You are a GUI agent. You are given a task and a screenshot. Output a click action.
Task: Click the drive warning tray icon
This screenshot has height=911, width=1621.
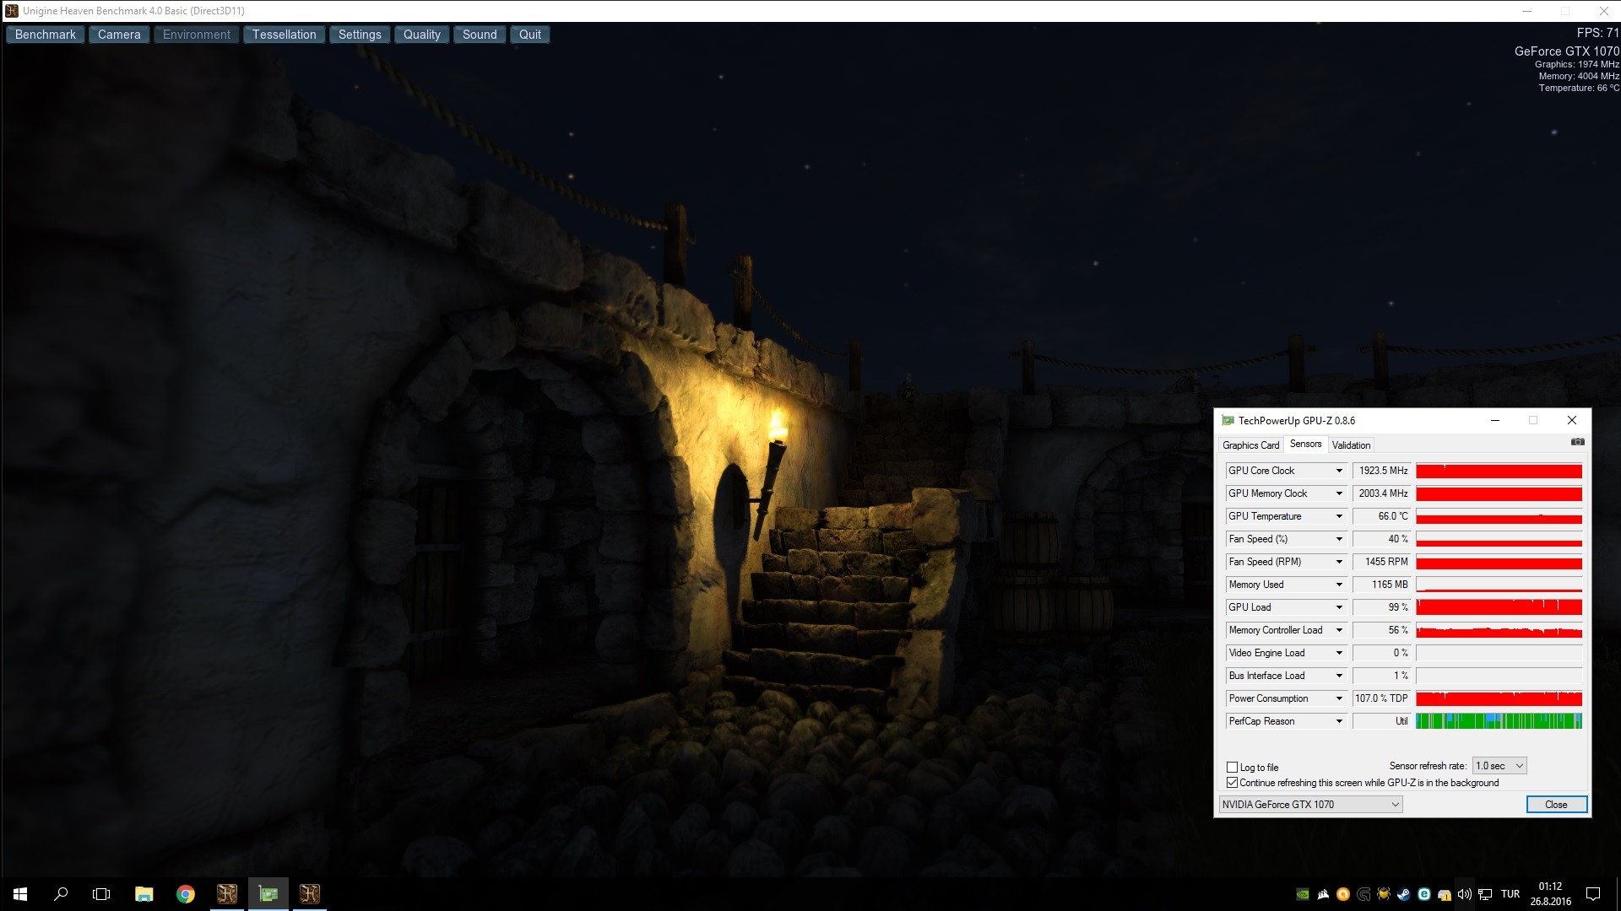tap(1445, 894)
